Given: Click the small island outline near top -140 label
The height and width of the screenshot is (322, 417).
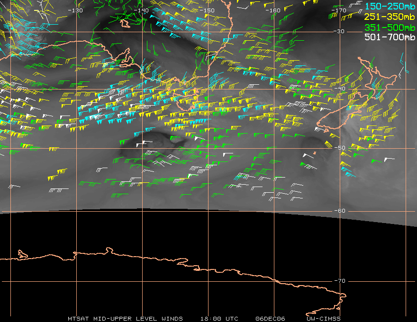Looking at the screenshot, I should pyautogui.click(x=125, y=24).
